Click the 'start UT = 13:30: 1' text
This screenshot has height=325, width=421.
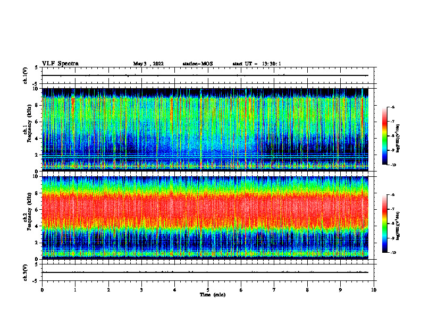click(257, 64)
